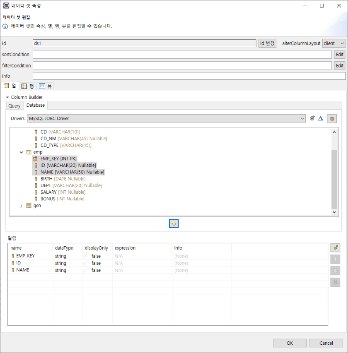Click the id 변경 button
The height and width of the screenshot is (353, 348).
pyautogui.click(x=267, y=43)
